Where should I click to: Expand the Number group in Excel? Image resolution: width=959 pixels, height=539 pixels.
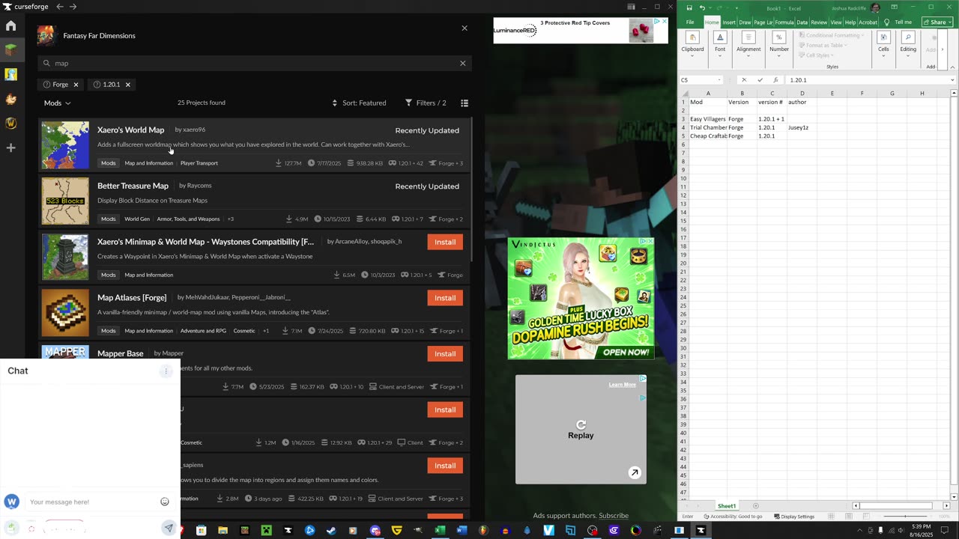click(779, 44)
